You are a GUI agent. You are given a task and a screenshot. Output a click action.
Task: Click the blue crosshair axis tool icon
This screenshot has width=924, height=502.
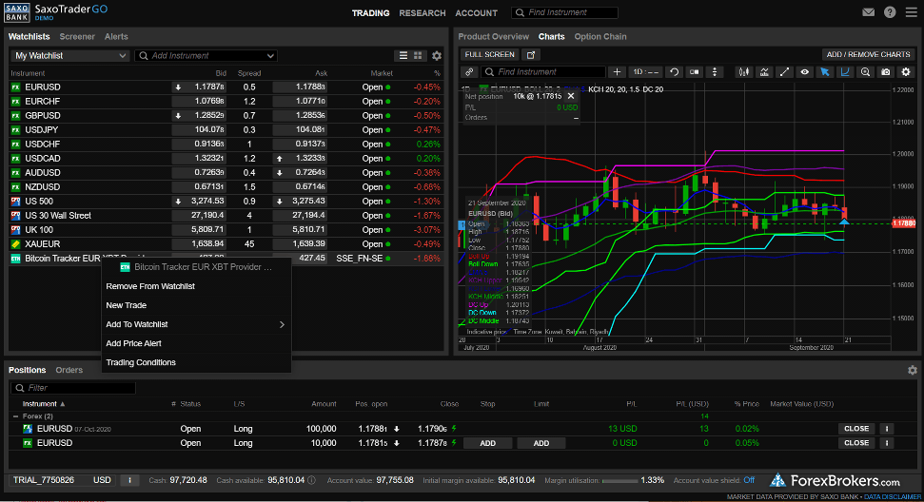845,72
